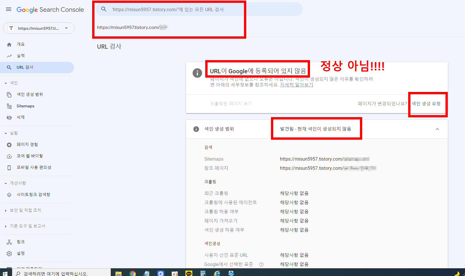Open the Windows Start menu

tap(5, 273)
